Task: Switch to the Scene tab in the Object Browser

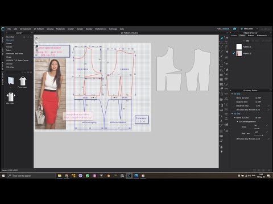Action: pos(234,36)
